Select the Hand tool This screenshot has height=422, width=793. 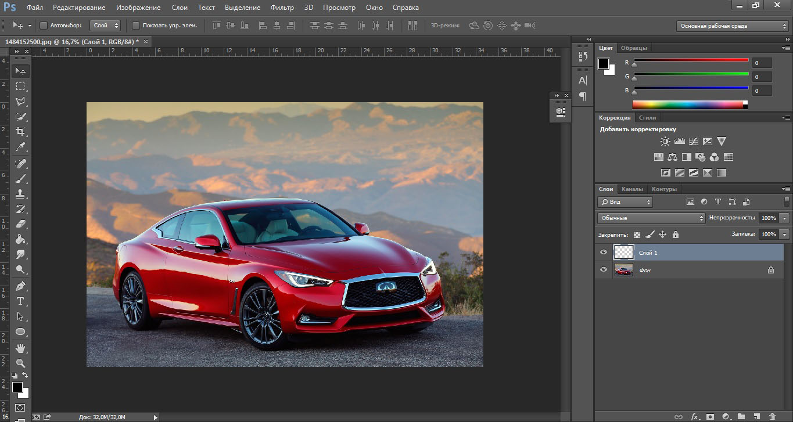pyautogui.click(x=20, y=348)
